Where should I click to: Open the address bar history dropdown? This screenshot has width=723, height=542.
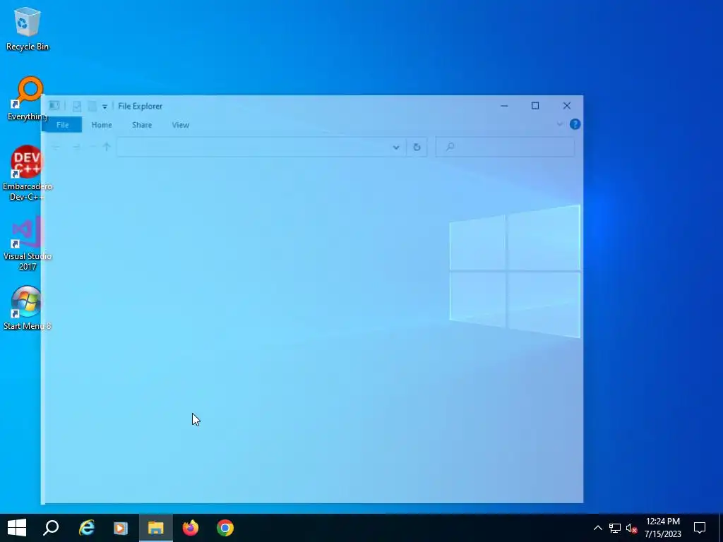[x=396, y=147]
